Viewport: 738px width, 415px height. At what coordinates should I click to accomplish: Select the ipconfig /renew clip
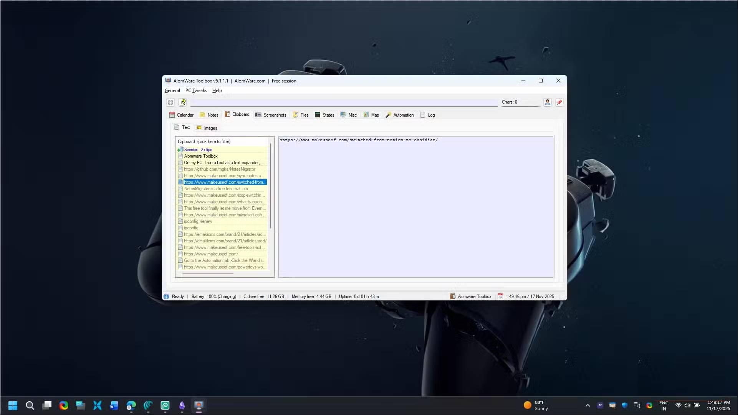coord(198,221)
